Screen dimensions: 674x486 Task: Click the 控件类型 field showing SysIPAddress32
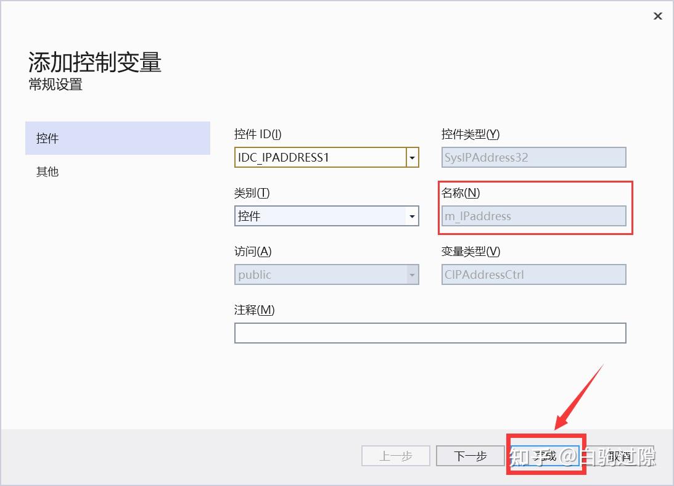(533, 157)
